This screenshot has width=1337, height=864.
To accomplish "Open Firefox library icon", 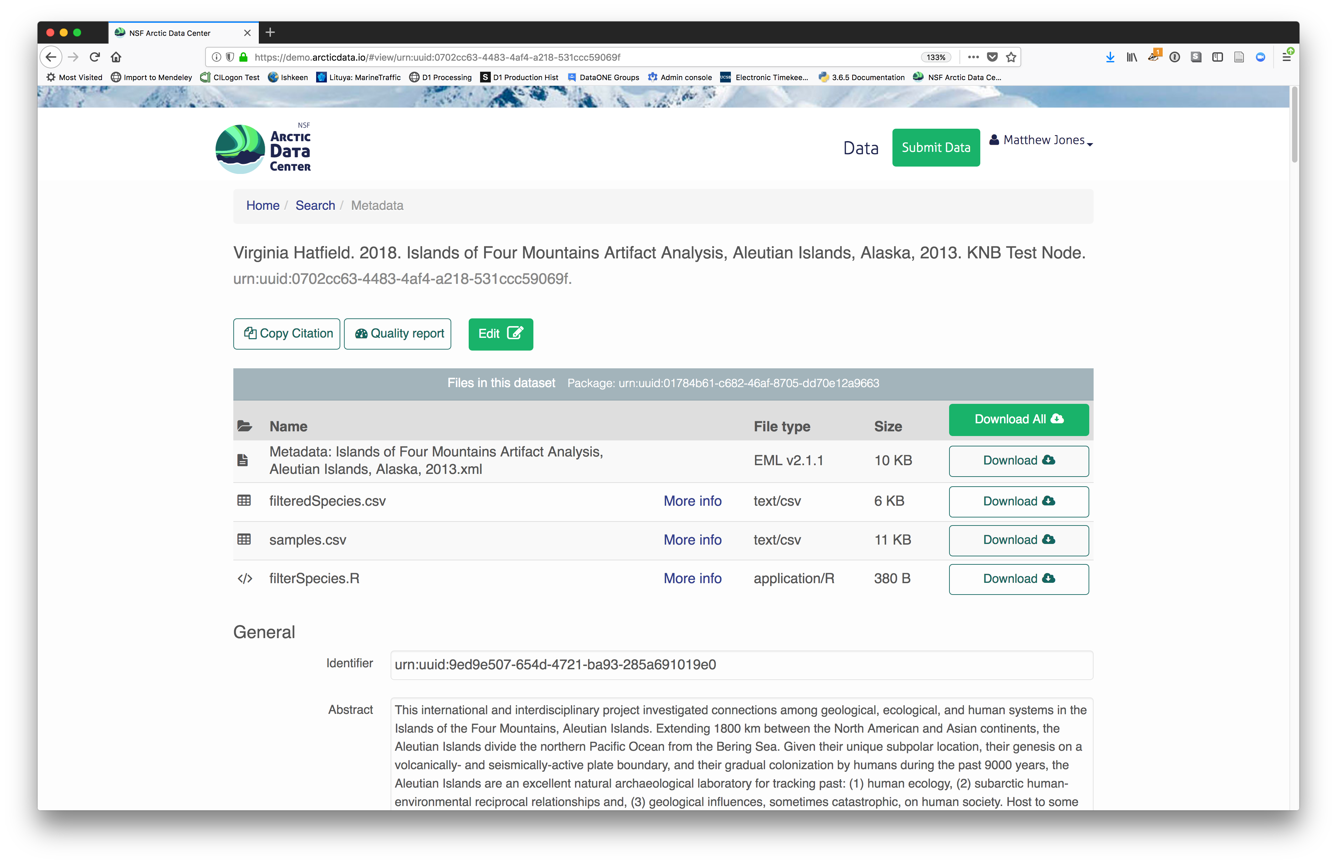I will pyautogui.click(x=1131, y=57).
